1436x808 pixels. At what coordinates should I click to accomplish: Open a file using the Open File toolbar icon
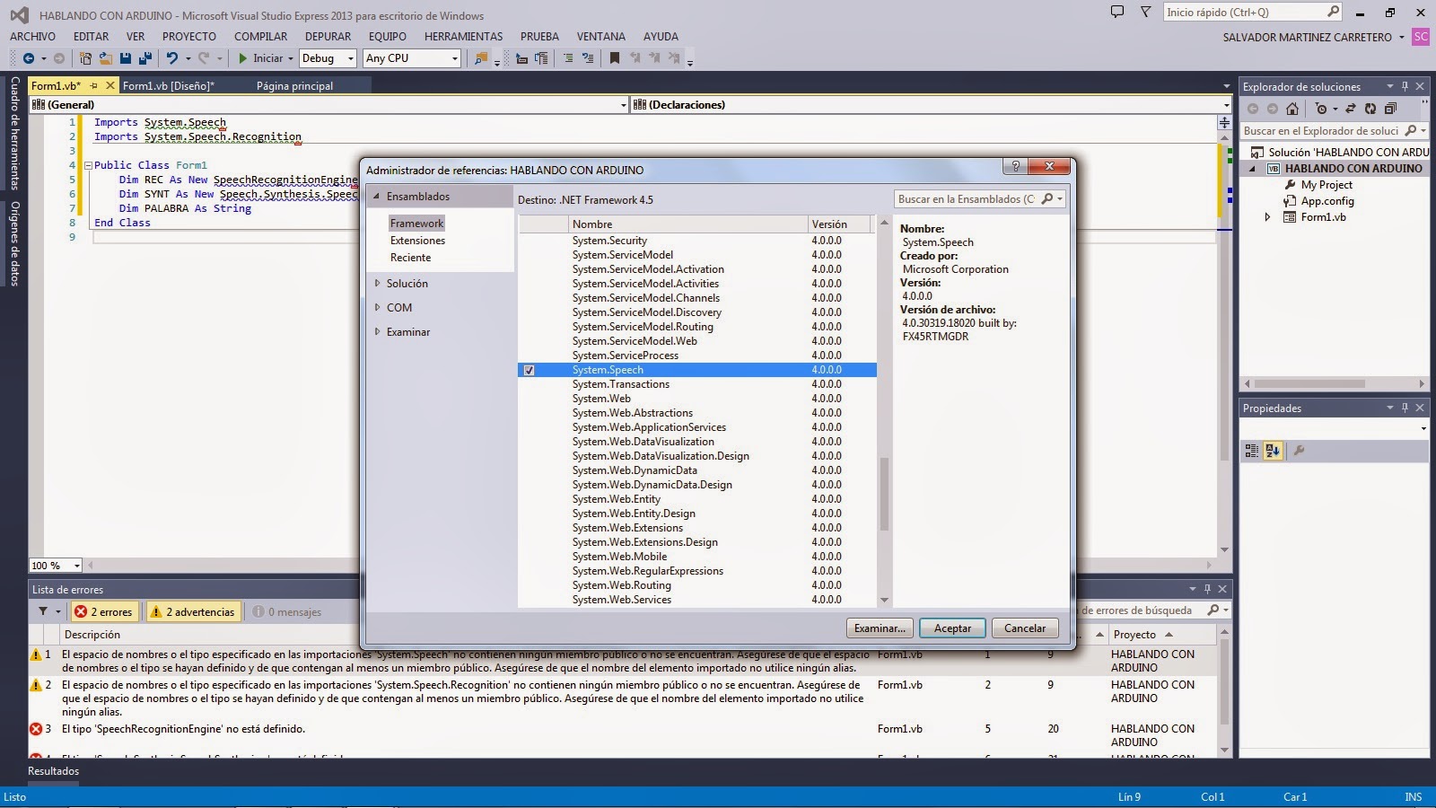pos(108,57)
